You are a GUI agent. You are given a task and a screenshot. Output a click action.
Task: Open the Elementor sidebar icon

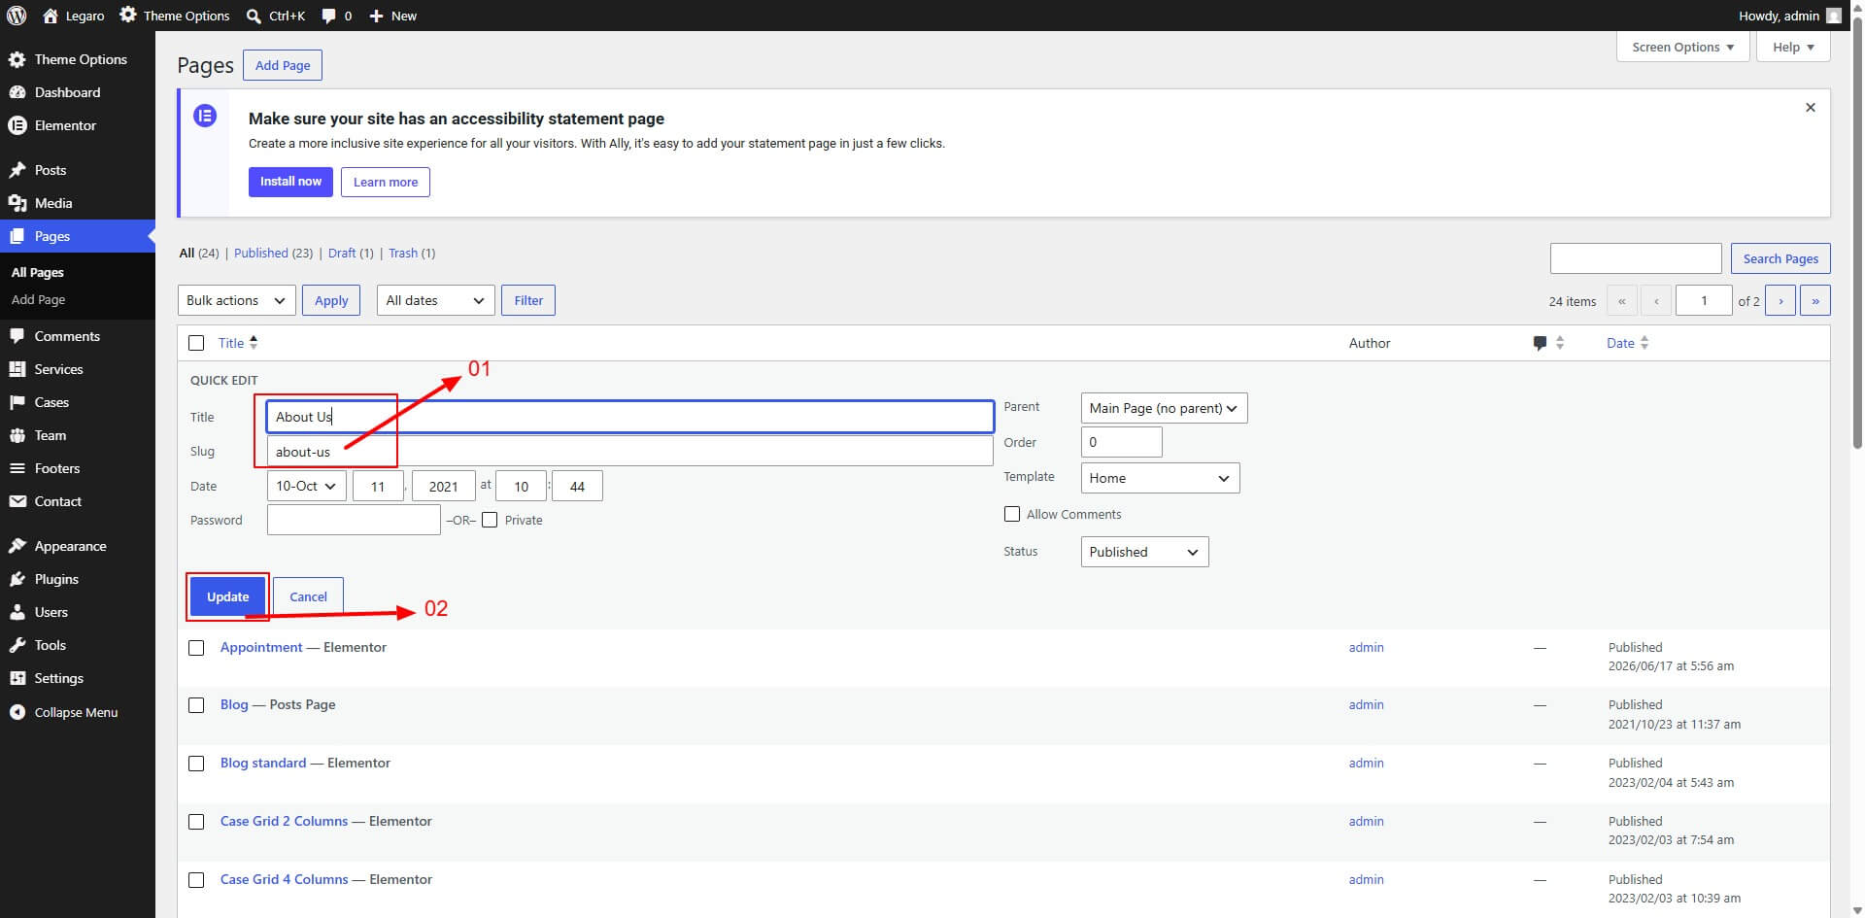pyautogui.click(x=17, y=125)
